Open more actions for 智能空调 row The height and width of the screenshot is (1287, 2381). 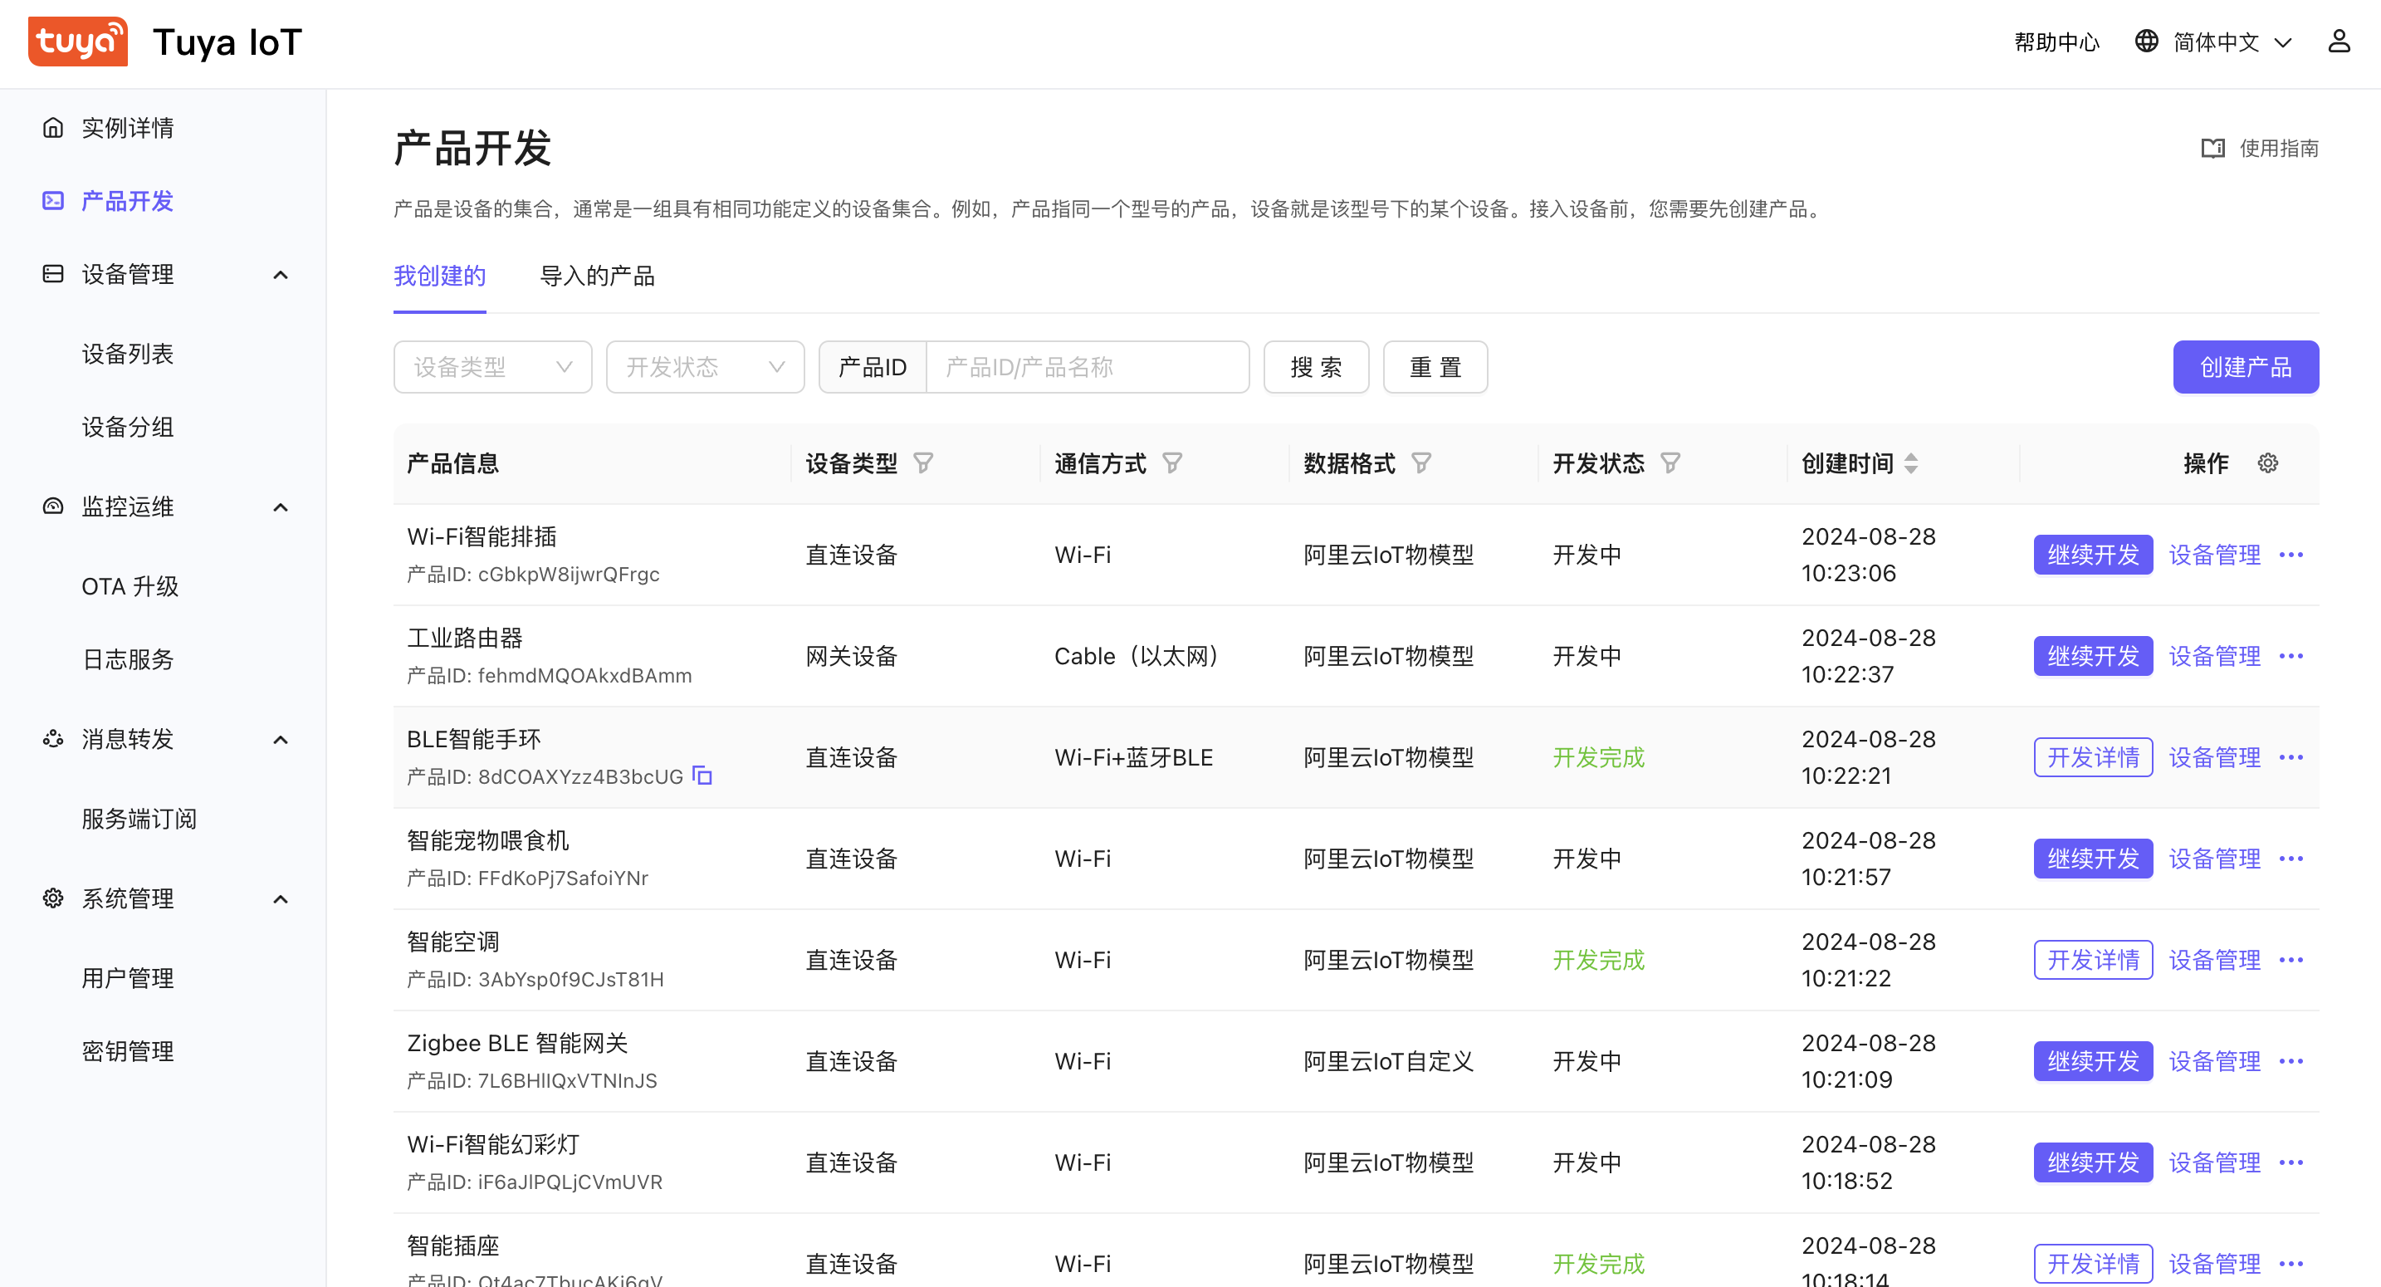tap(2291, 960)
